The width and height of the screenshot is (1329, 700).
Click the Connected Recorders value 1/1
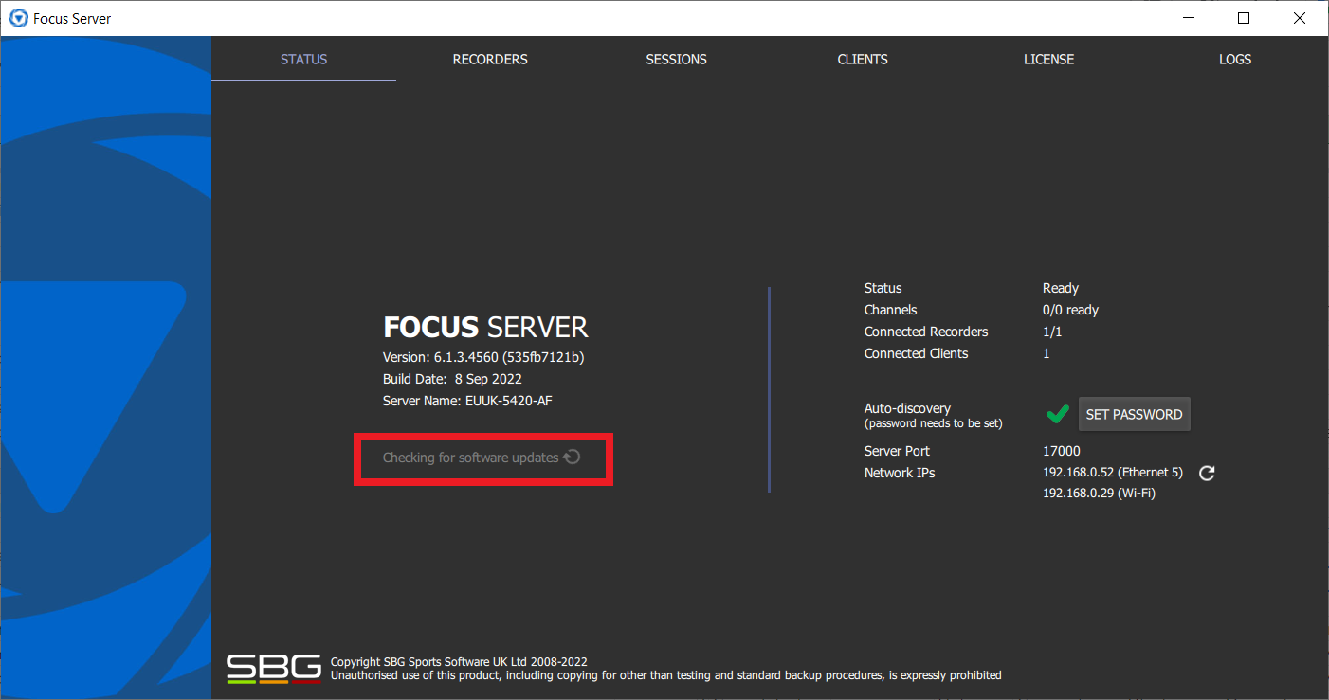click(x=1053, y=332)
